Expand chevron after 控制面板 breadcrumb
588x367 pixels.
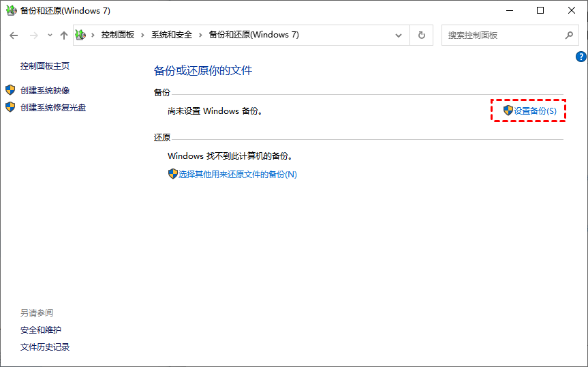point(142,35)
